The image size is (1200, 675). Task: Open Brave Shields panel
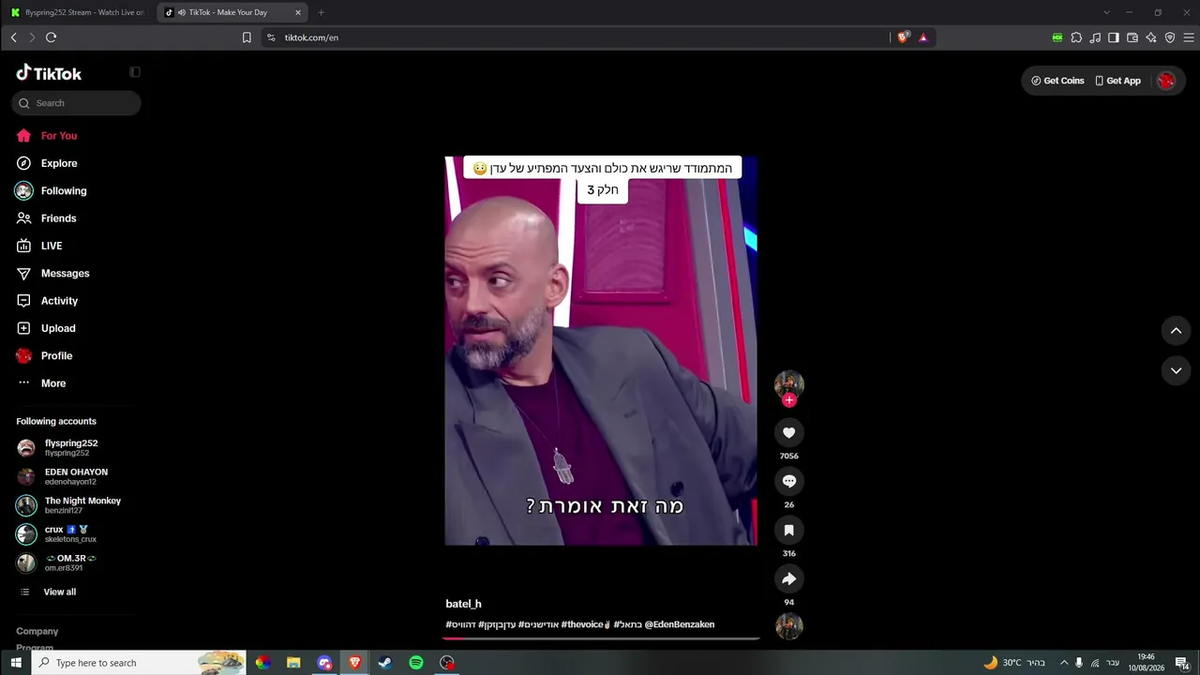(x=903, y=37)
